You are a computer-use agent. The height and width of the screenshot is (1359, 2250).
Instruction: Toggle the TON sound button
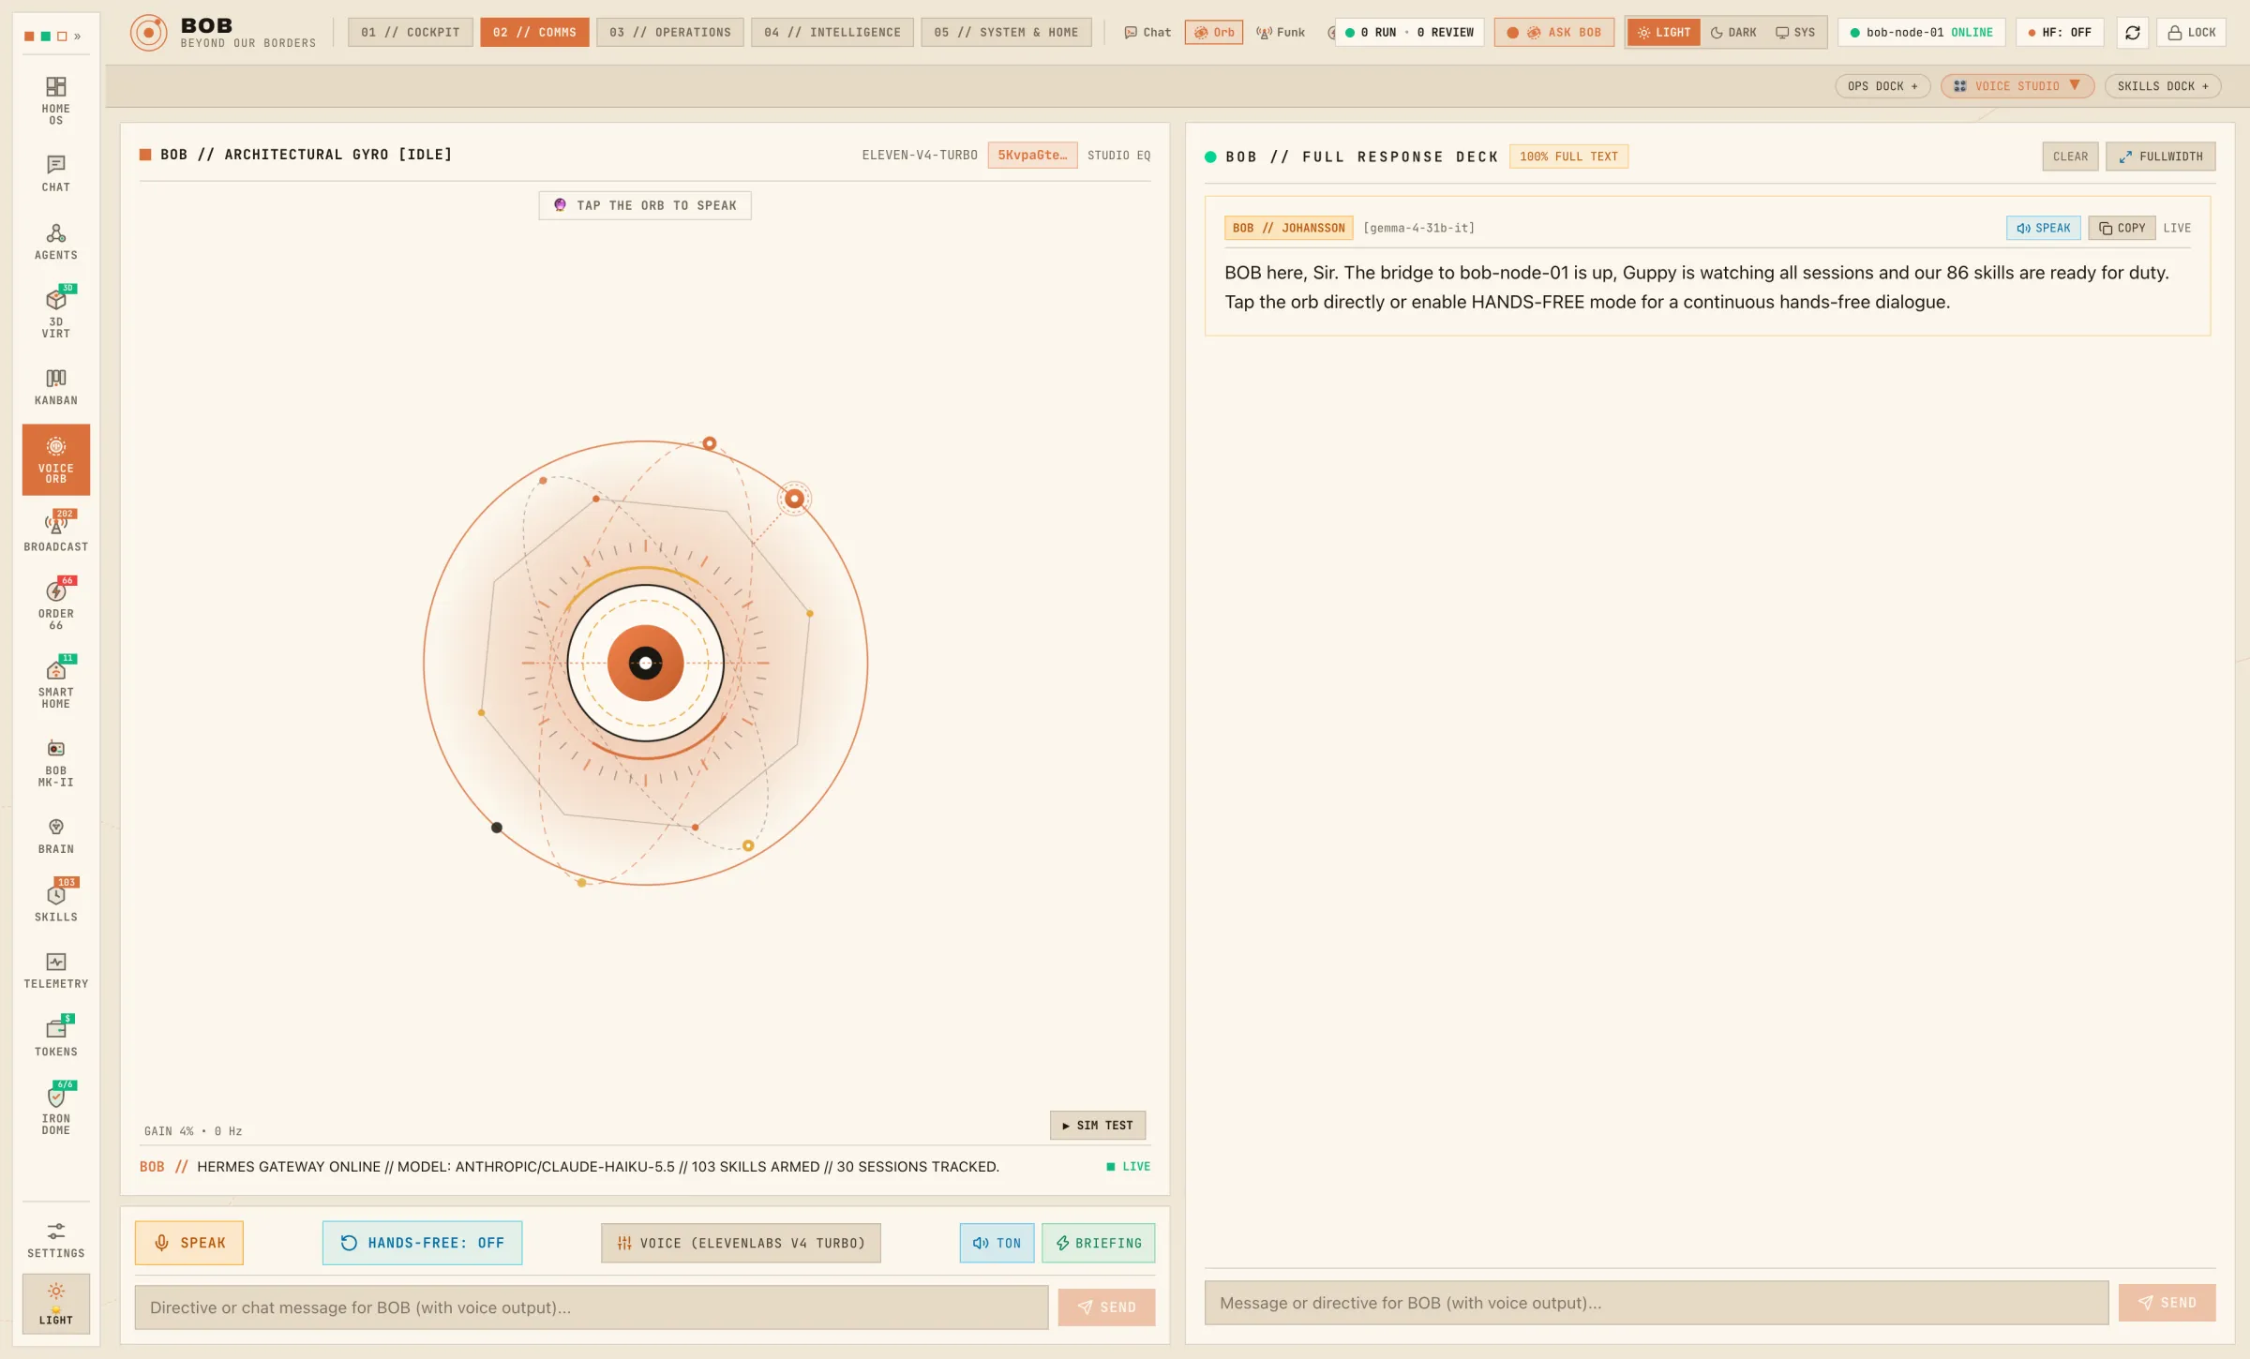coord(997,1243)
